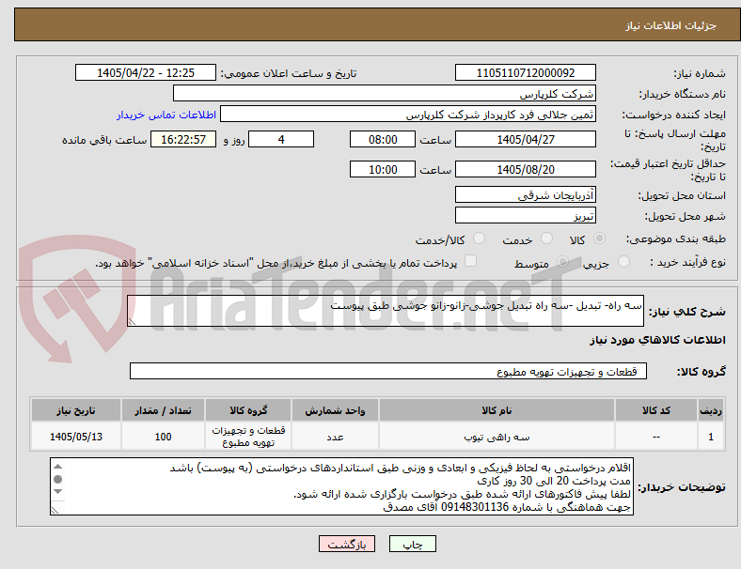
Task: Select the کالا/خدمت radio button
Action: coord(480,238)
